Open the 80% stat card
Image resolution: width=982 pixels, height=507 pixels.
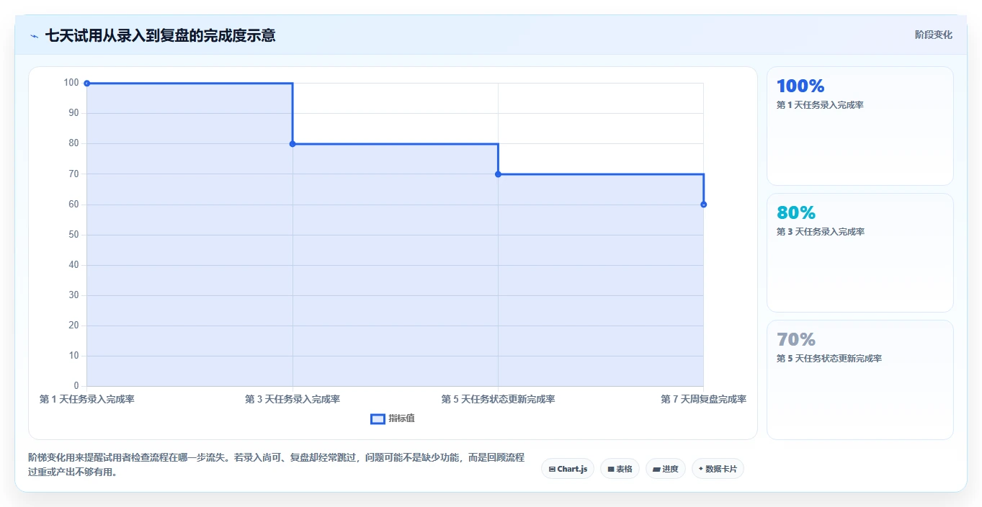click(x=860, y=253)
